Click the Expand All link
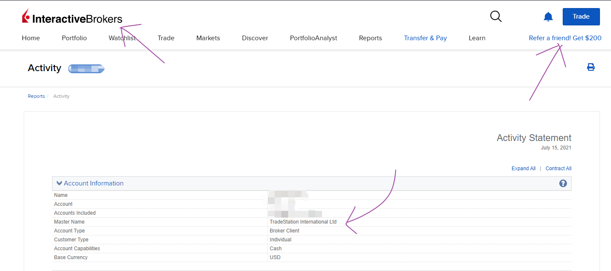This screenshot has width=611, height=271. [x=524, y=169]
